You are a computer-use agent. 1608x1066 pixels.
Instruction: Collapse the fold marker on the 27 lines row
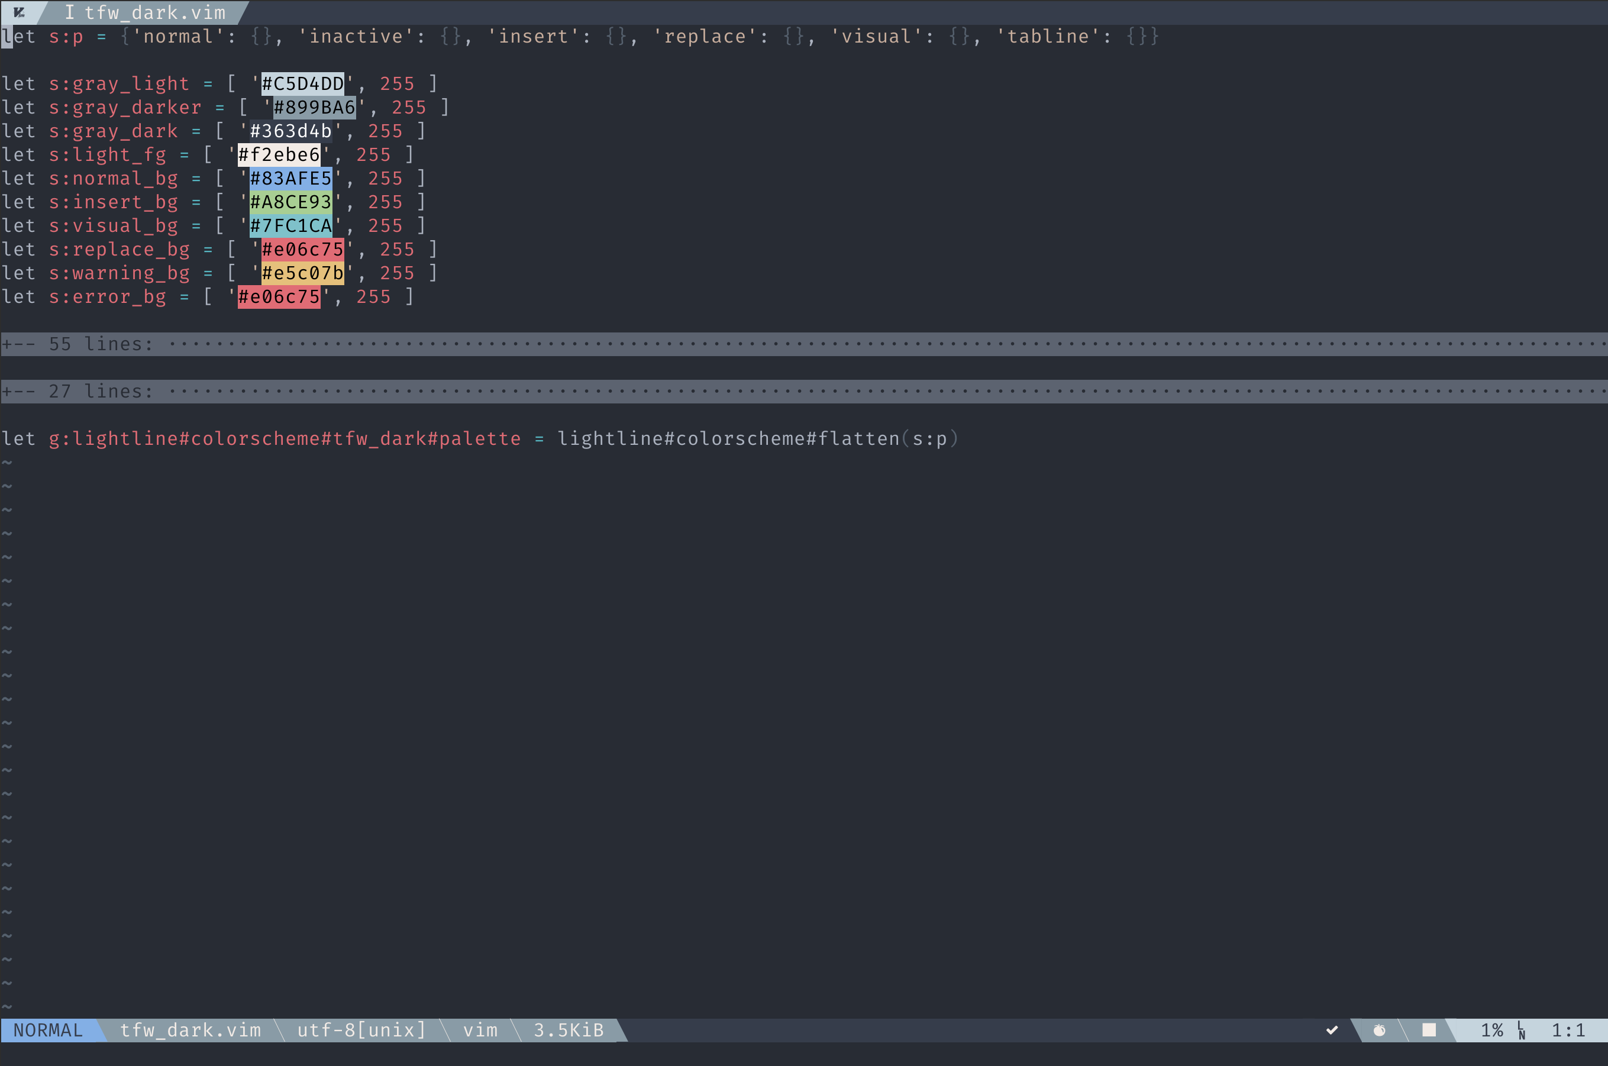pos(12,390)
